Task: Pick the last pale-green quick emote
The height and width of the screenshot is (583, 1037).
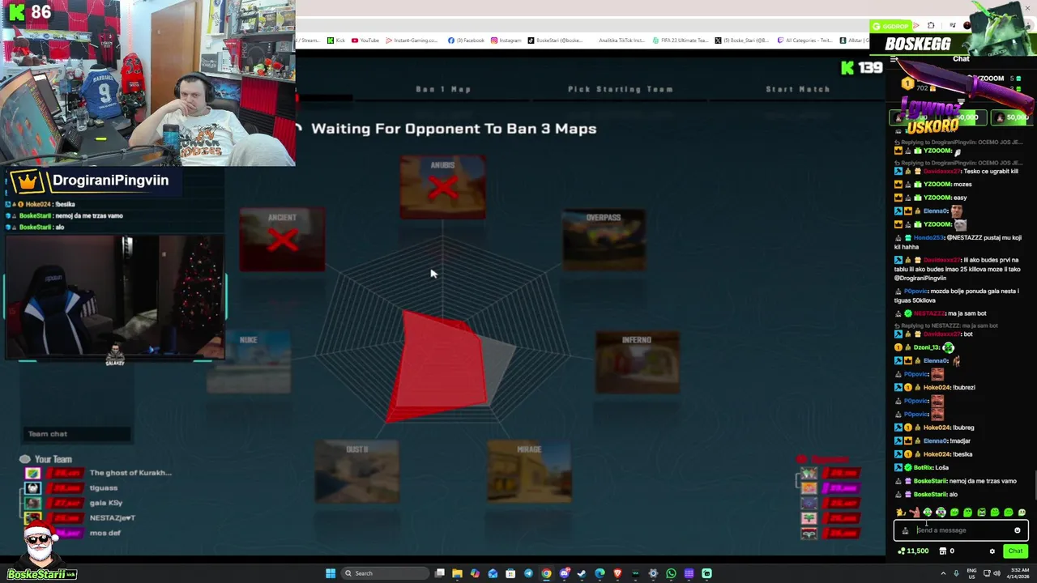Action: coord(1022,513)
